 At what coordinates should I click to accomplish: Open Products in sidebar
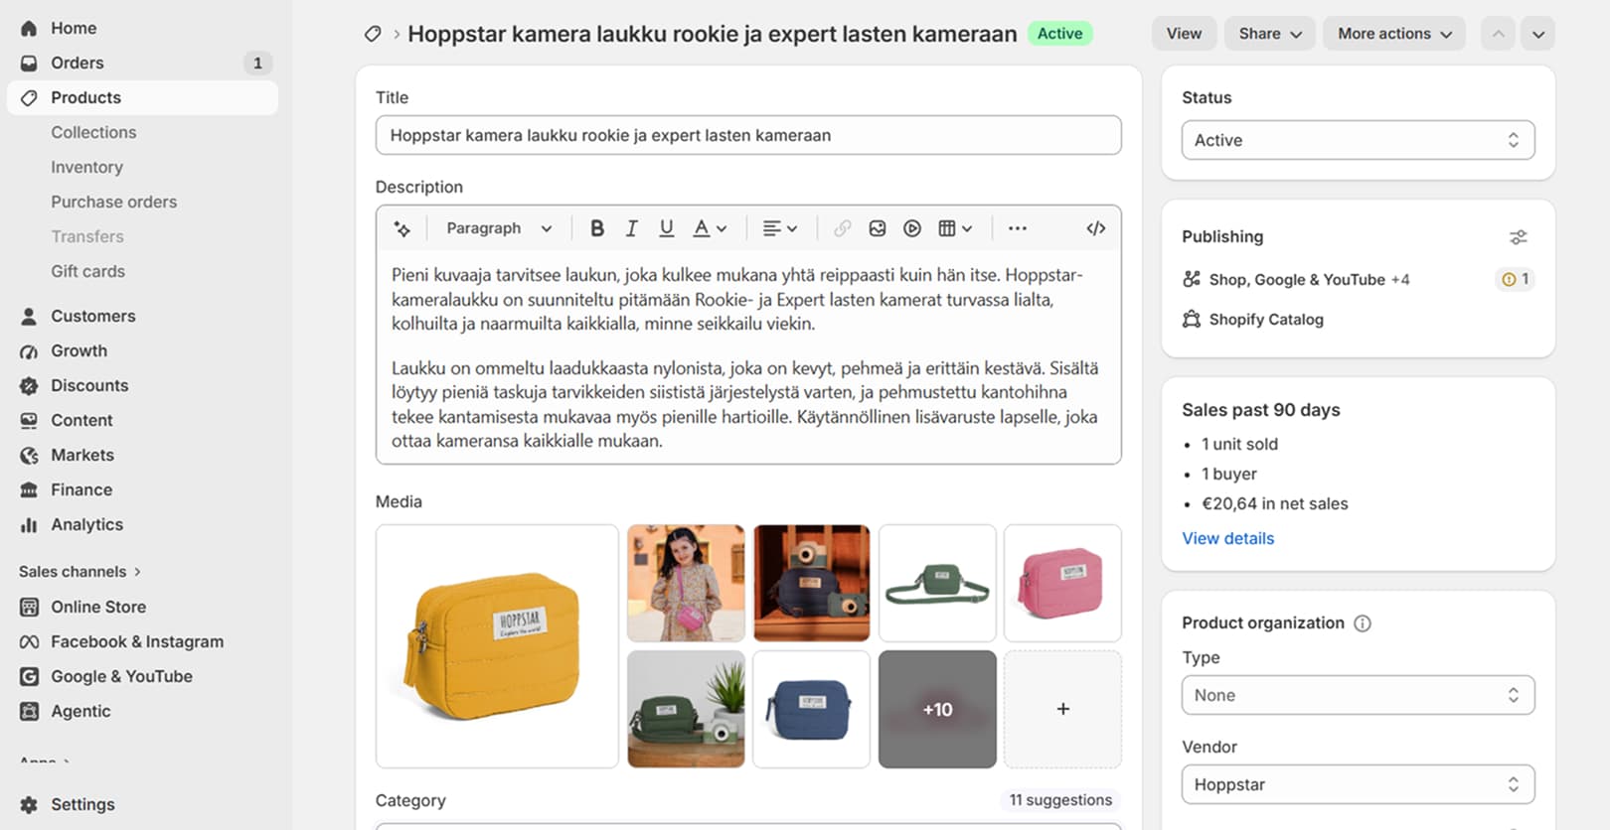[142, 97]
